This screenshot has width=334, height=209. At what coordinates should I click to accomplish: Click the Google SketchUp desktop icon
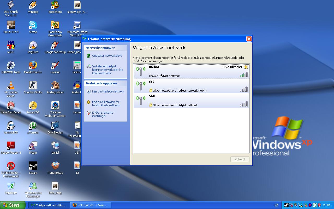click(55, 47)
